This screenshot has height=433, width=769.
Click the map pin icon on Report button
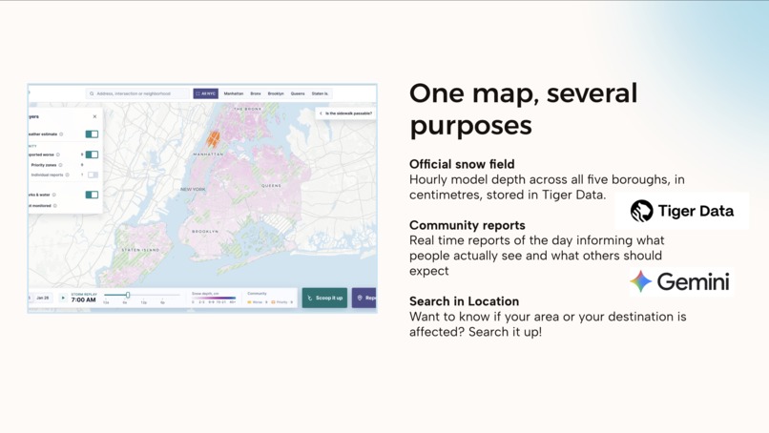pos(360,298)
